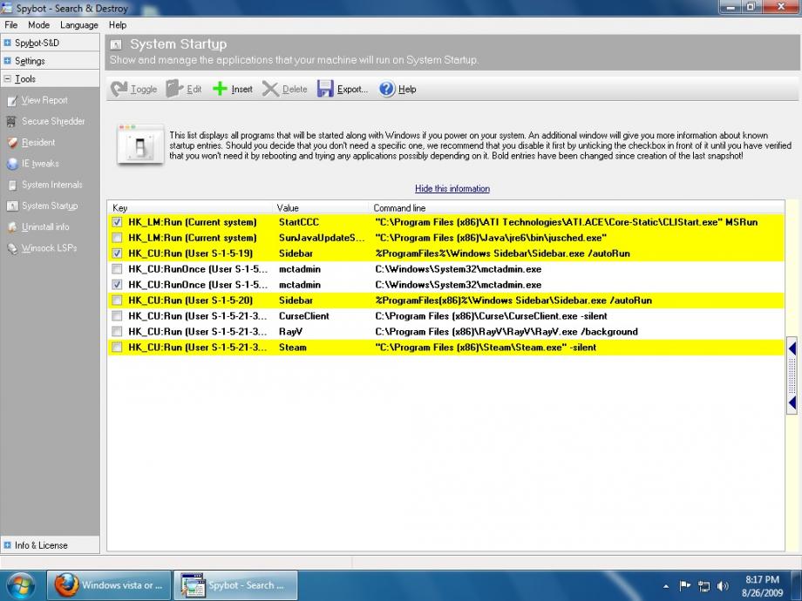This screenshot has height=601, width=802.
Task: Click the RayV.exe /background command line
Action: click(506, 332)
